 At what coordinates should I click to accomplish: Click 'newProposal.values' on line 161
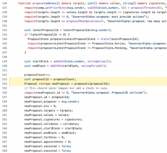click(x=39, y=115)
